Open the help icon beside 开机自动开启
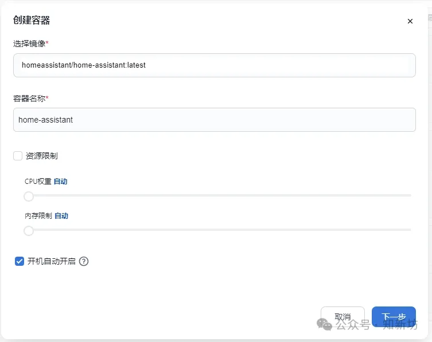 pos(84,261)
